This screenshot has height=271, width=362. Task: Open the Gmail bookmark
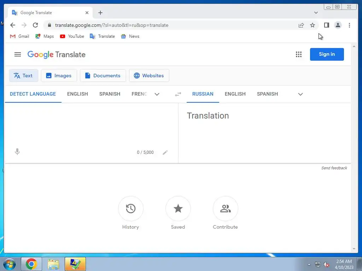point(20,36)
